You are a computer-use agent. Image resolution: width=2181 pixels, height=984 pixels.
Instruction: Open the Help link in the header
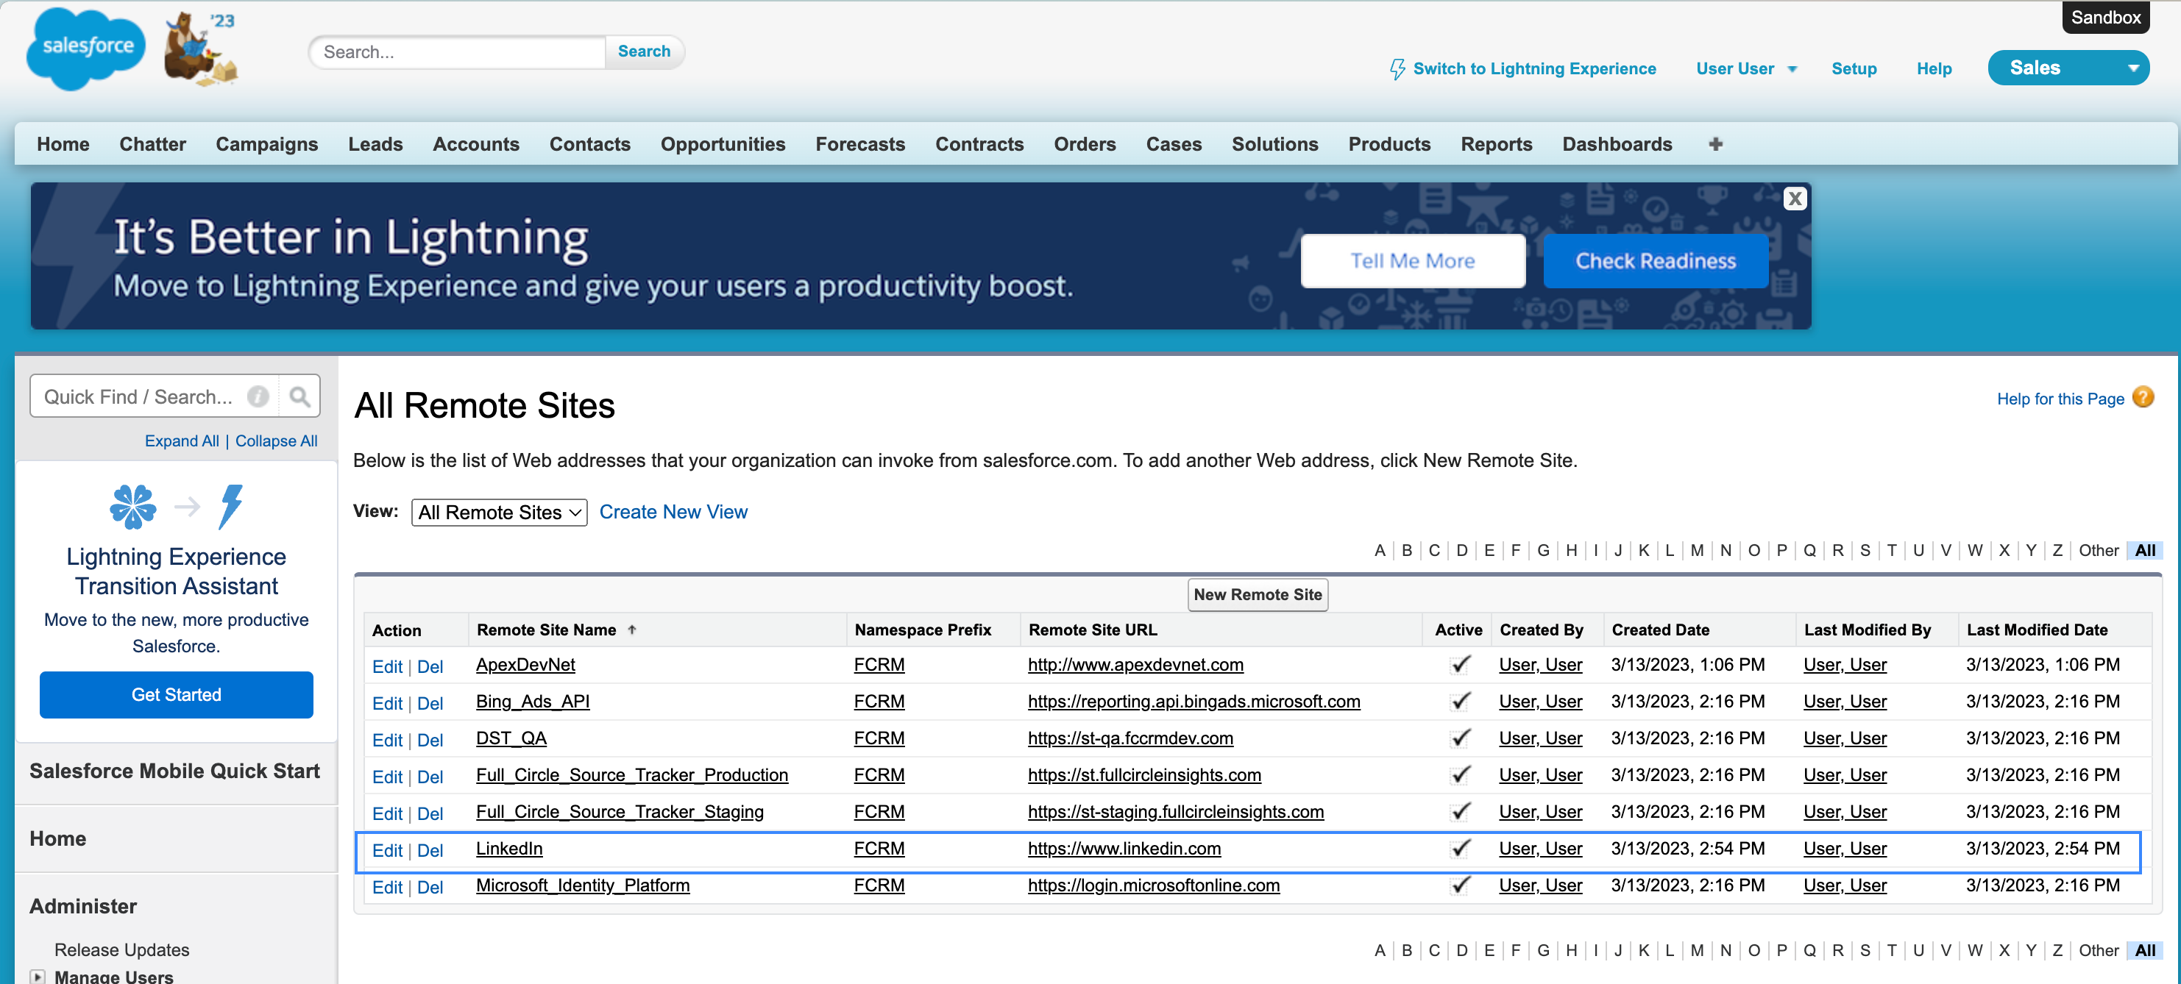click(1934, 68)
